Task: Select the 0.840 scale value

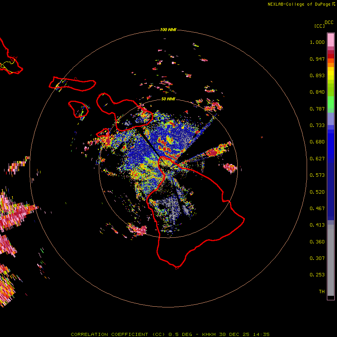Action: coord(317,92)
